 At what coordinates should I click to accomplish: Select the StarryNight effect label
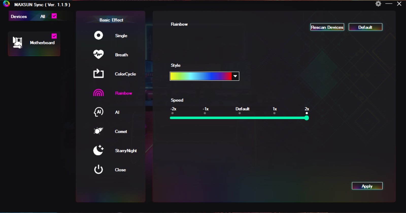point(126,150)
